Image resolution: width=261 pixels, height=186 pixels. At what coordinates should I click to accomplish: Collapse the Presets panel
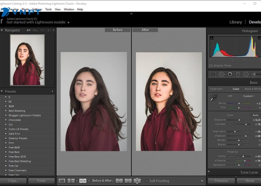(x=1, y=92)
